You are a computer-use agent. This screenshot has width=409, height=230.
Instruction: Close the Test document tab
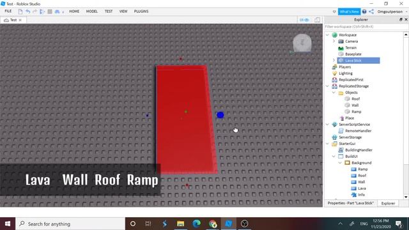(x=20, y=20)
